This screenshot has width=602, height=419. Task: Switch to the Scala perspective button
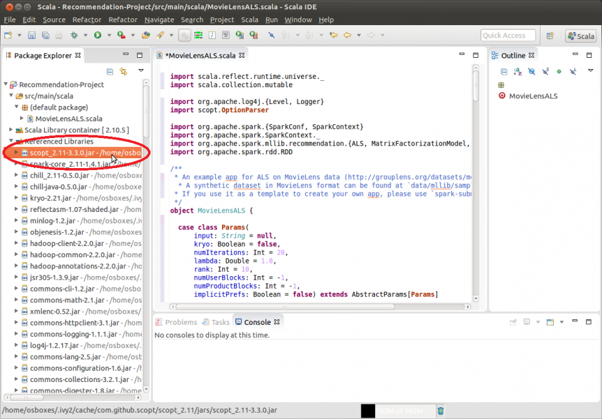tap(580, 36)
